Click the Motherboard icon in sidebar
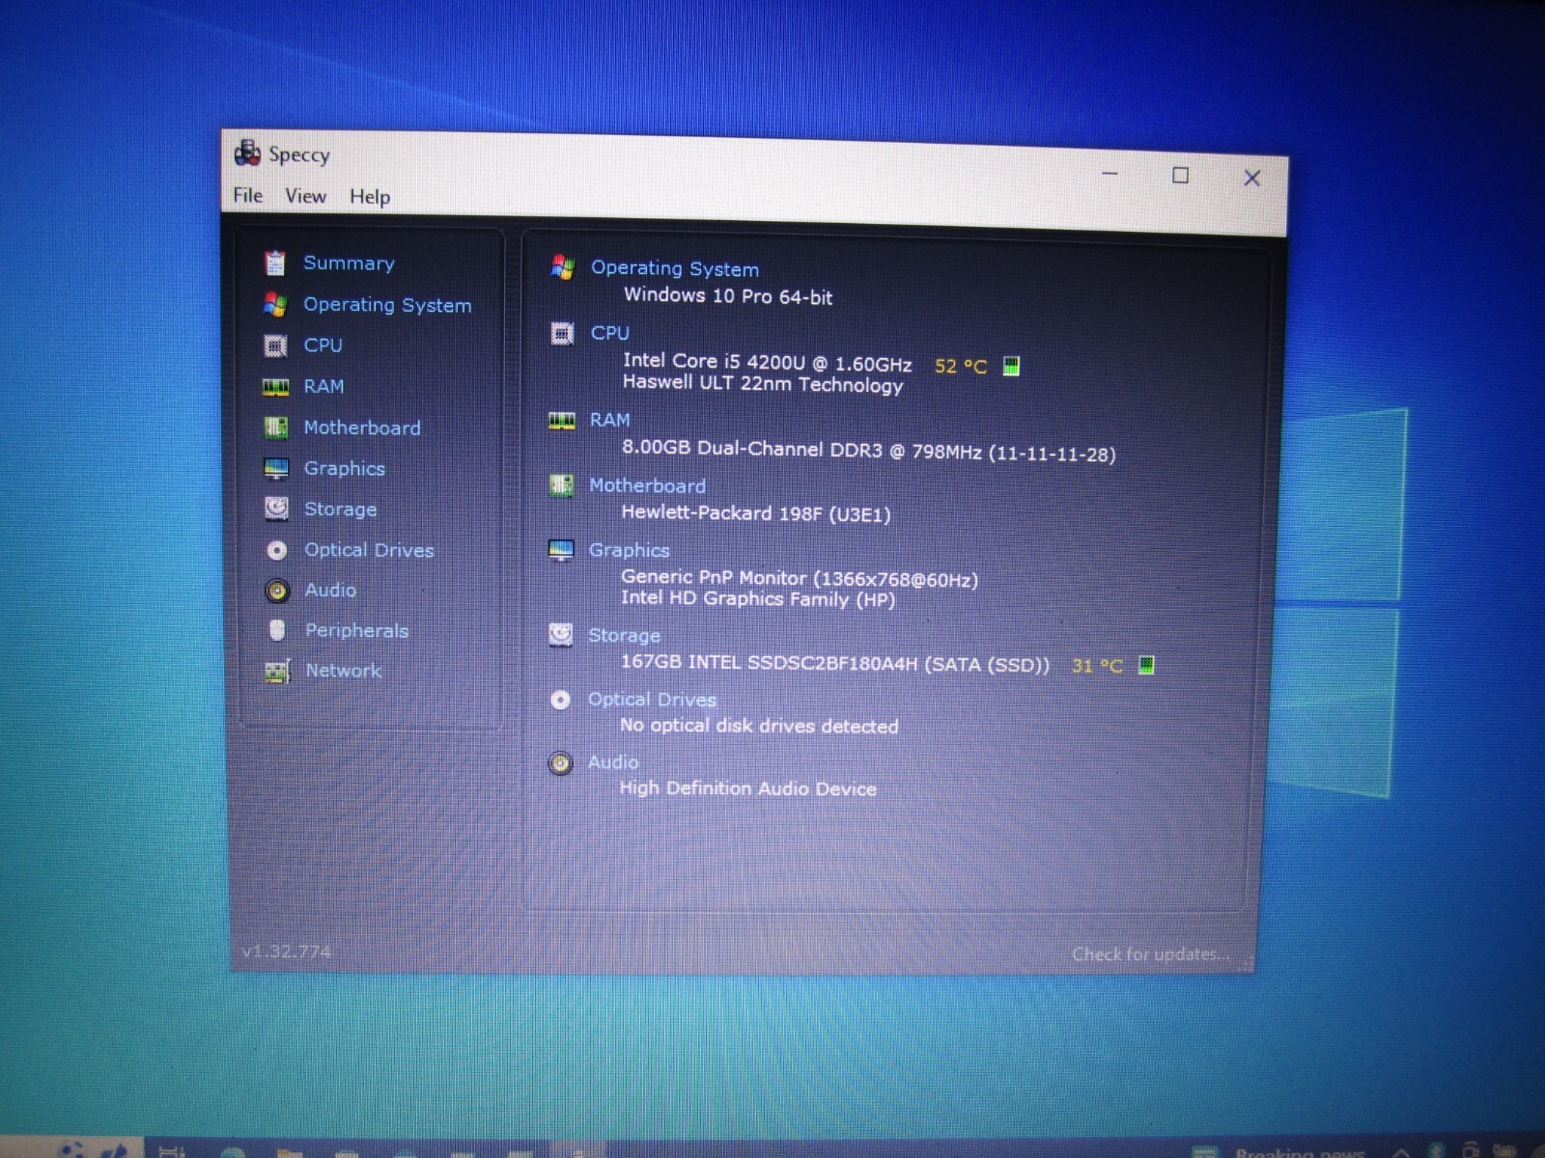 click(x=276, y=427)
